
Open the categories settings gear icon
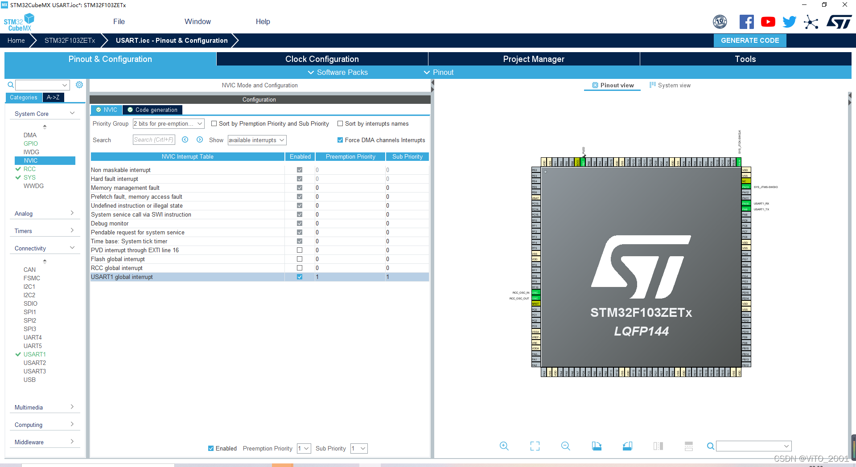point(79,85)
